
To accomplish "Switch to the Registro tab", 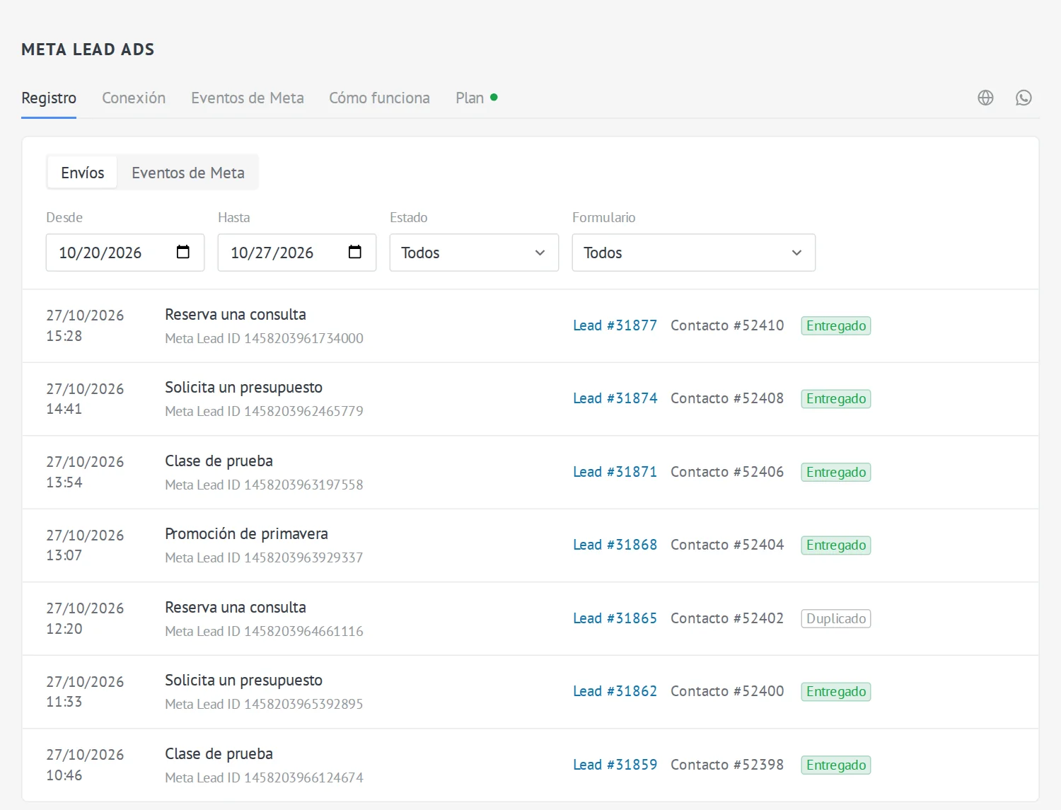I will 49,98.
